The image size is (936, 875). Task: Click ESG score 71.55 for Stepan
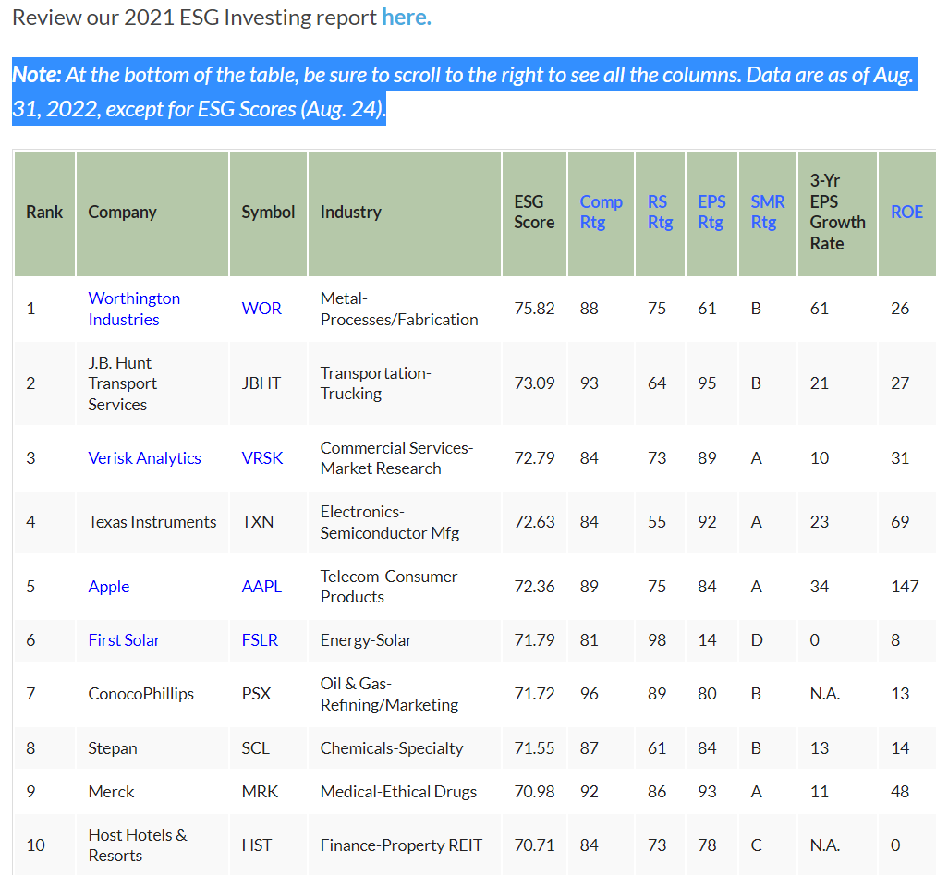[534, 747]
